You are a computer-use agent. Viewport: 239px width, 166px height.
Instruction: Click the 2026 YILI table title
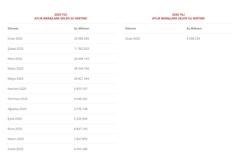[178, 16]
